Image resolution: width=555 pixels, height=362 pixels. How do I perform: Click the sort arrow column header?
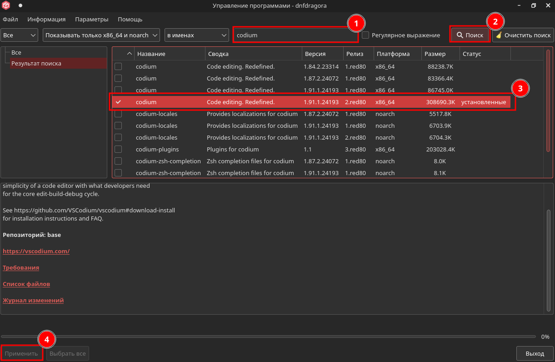(130, 54)
